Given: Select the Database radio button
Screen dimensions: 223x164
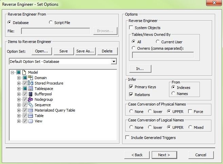Looking at the screenshot, I should [x=9, y=22].
